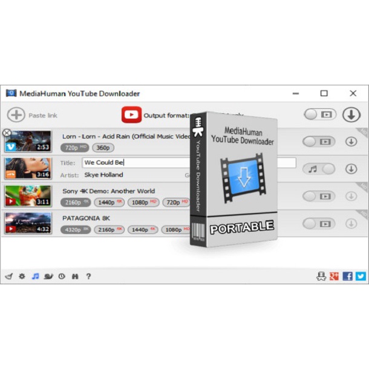Image resolution: width=369 pixels, height=369 pixels.
Task: Minimize the MediaHuman YouTube Downloader window
Action: 296,93
